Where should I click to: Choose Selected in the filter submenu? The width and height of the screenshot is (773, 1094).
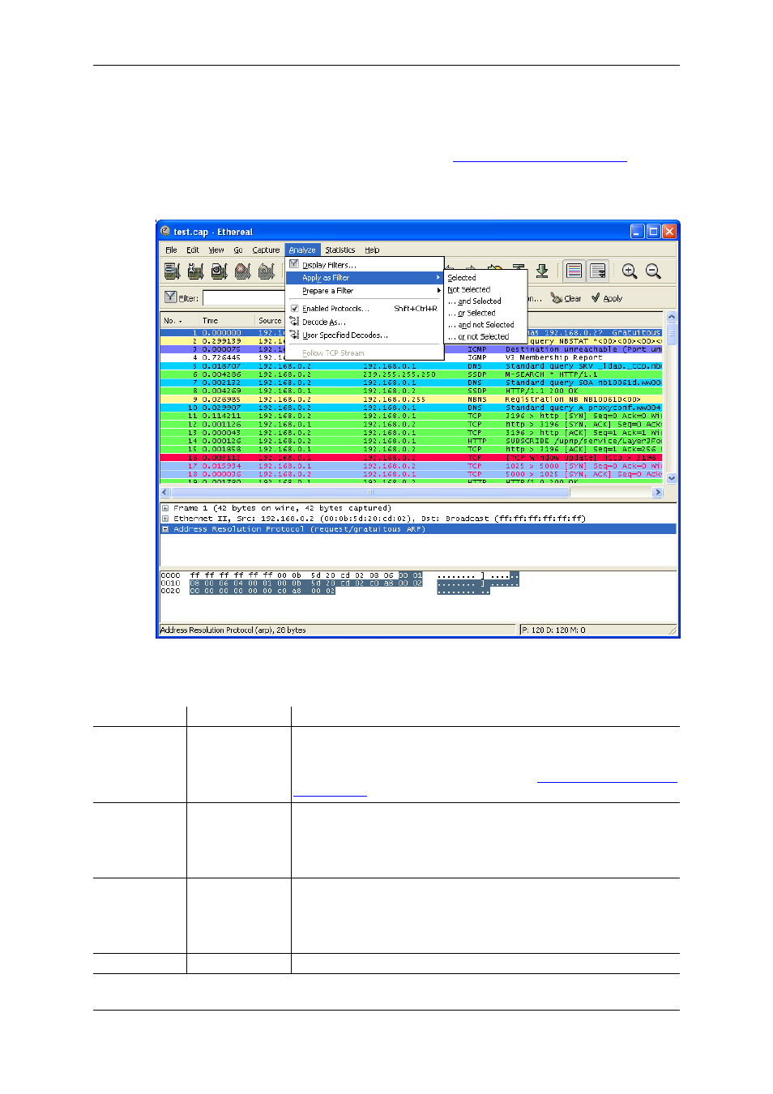point(486,277)
